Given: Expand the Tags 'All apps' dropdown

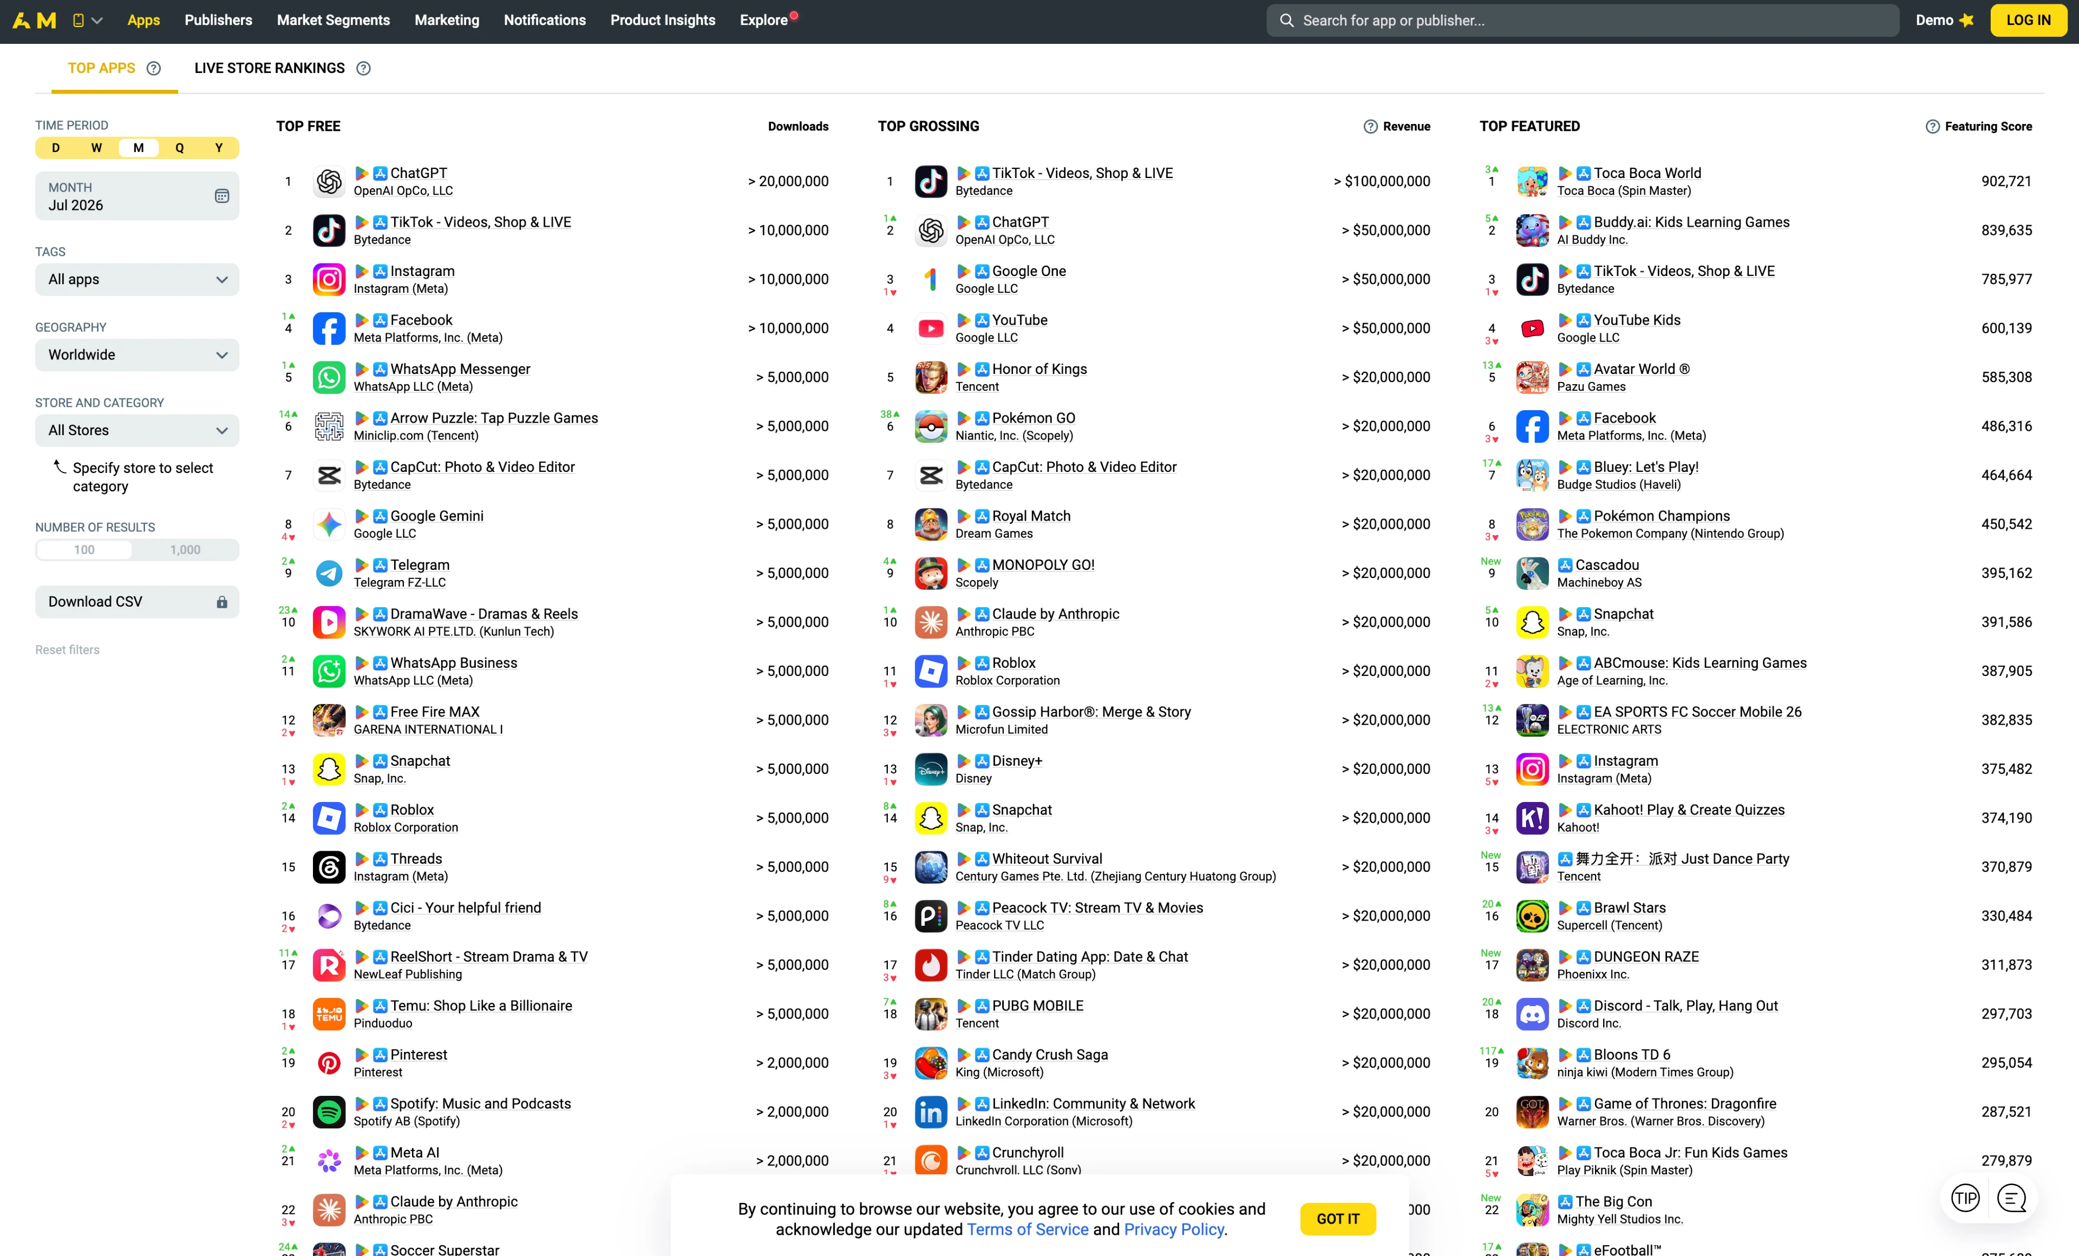Looking at the screenshot, I should click(x=136, y=279).
